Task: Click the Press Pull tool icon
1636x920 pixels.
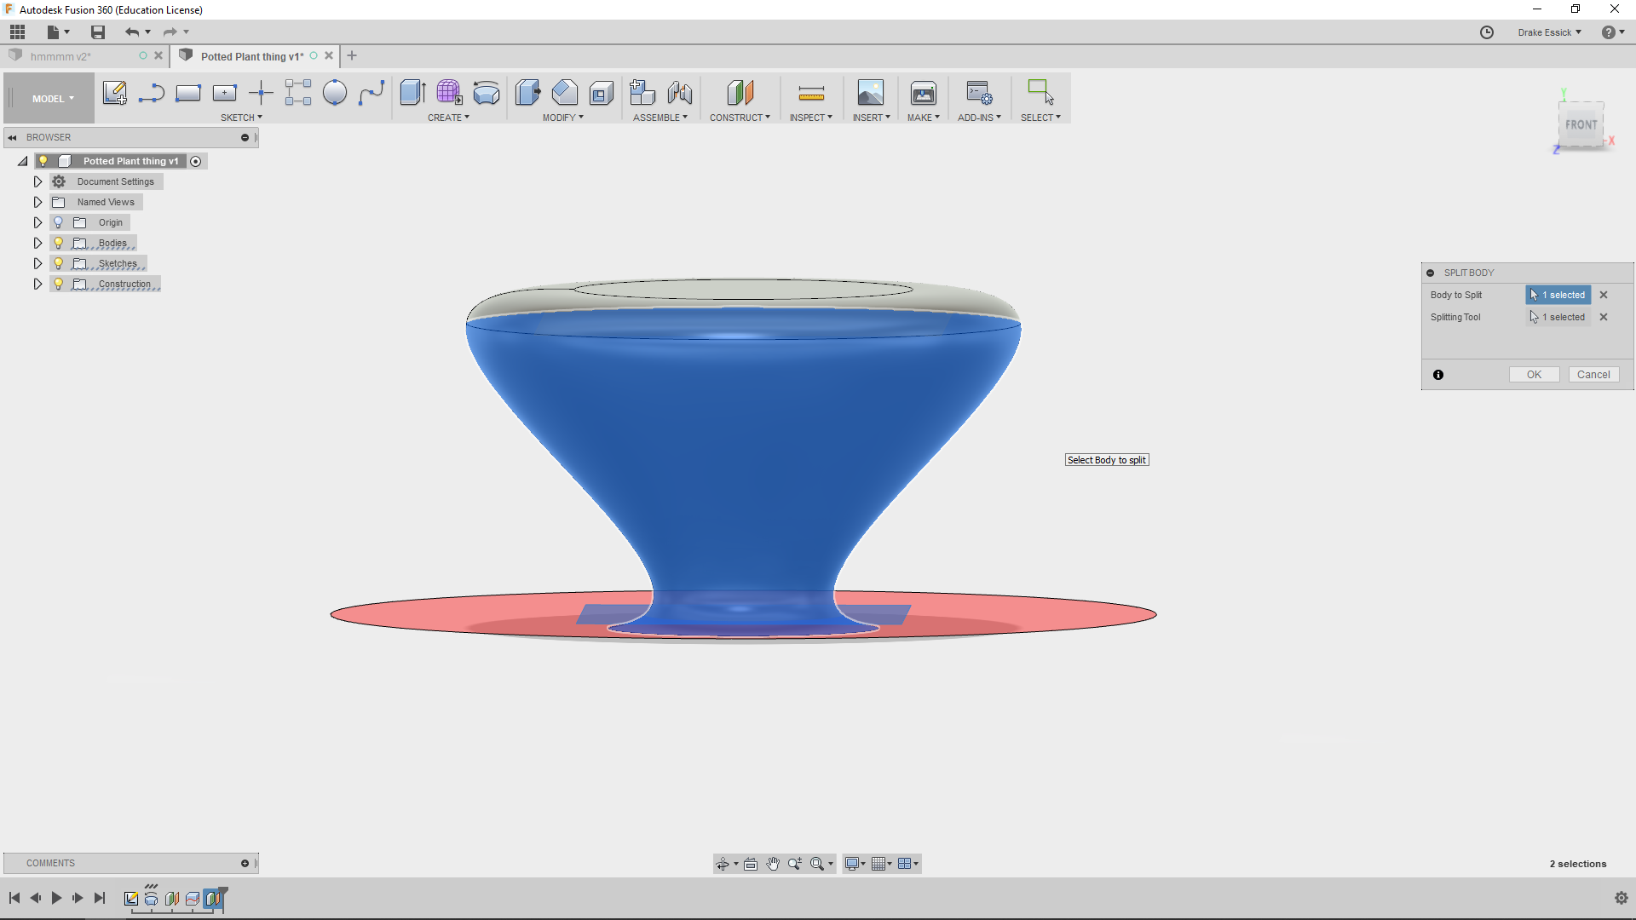Action: pyautogui.click(x=527, y=93)
